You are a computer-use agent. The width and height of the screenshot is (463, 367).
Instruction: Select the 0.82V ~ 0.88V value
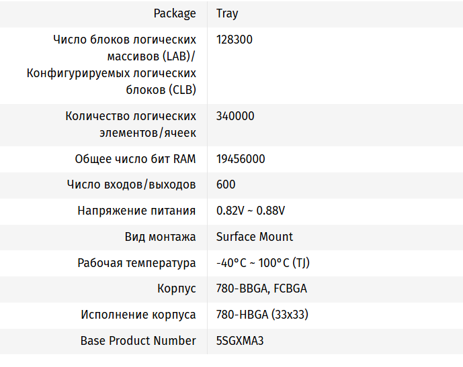[x=251, y=211]
